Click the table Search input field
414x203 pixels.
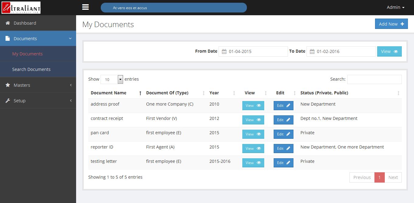pos(374,79)
